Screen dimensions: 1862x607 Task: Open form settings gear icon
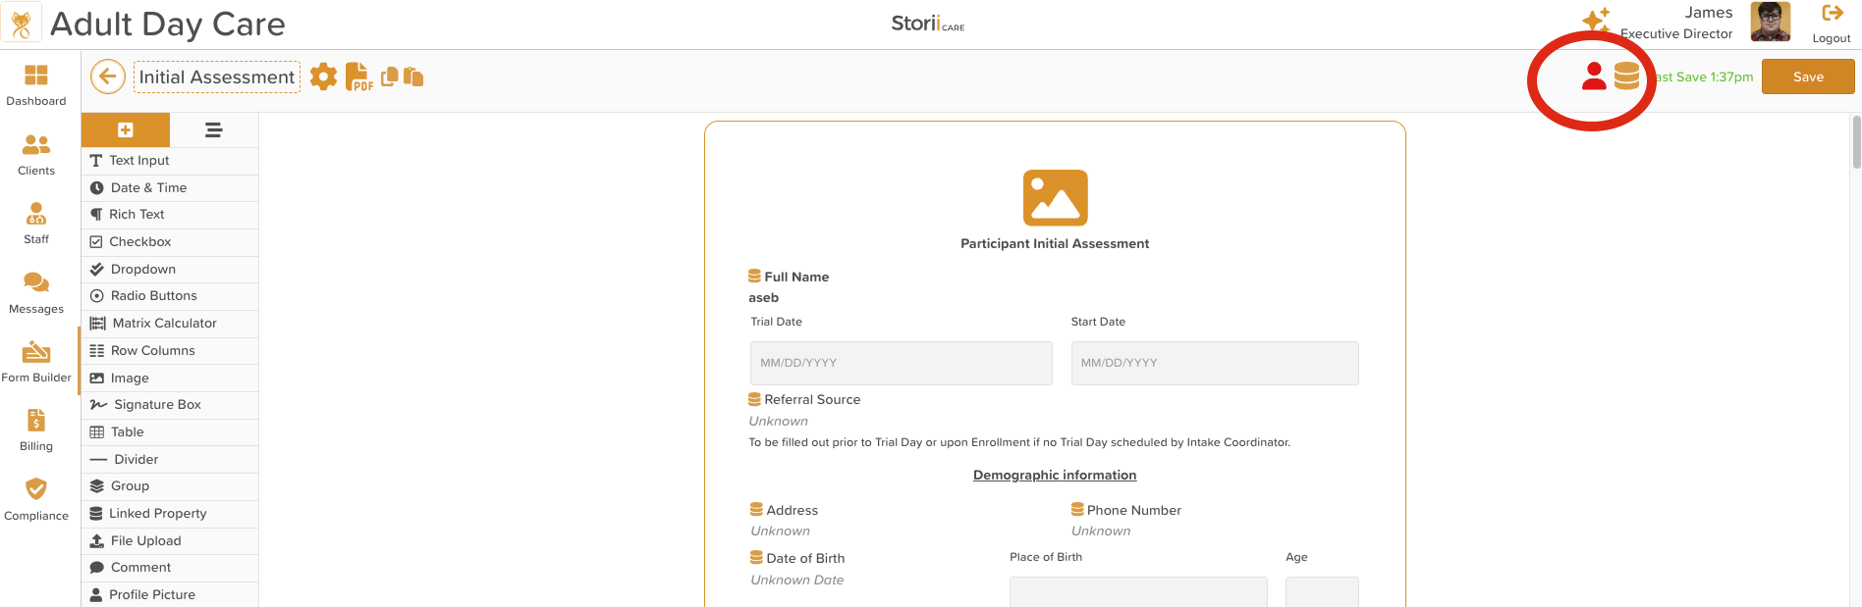323,76
